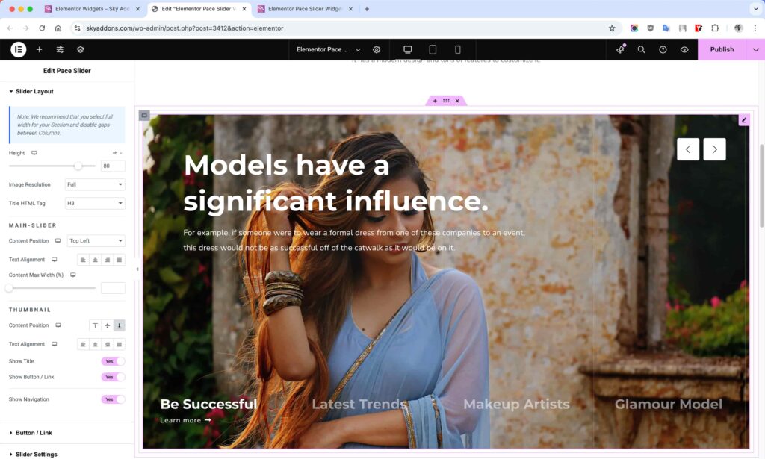Switch to Elementor Widgets - Sky Addons tab

pos(91,9)
